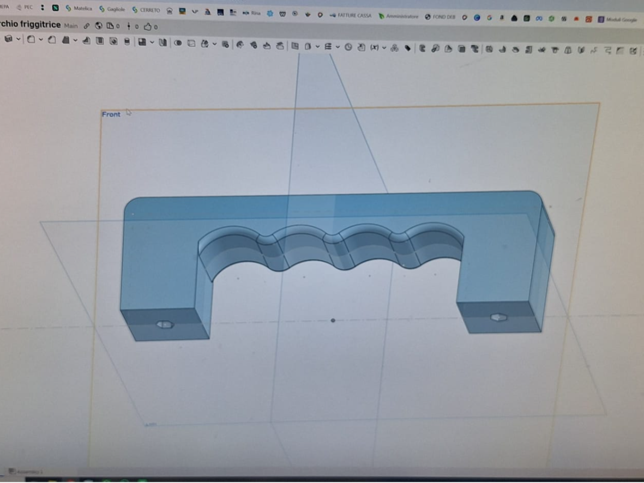Expand the dropdown next to the (x) variable tool
Image resolution: width=644 pixels, height=483 pixels.
pos(384,47)
